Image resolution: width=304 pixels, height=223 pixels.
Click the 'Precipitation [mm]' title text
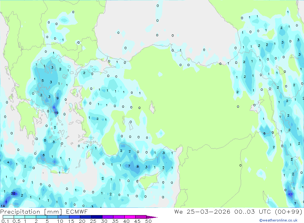pos(31,212)
